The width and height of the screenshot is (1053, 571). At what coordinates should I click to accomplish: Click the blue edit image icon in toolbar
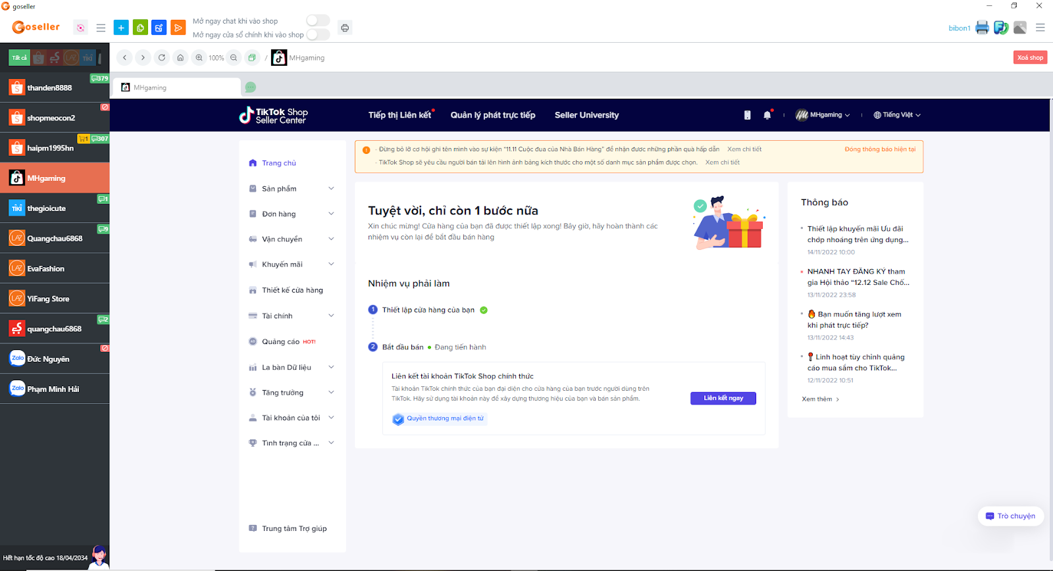[x=159, y=28]
